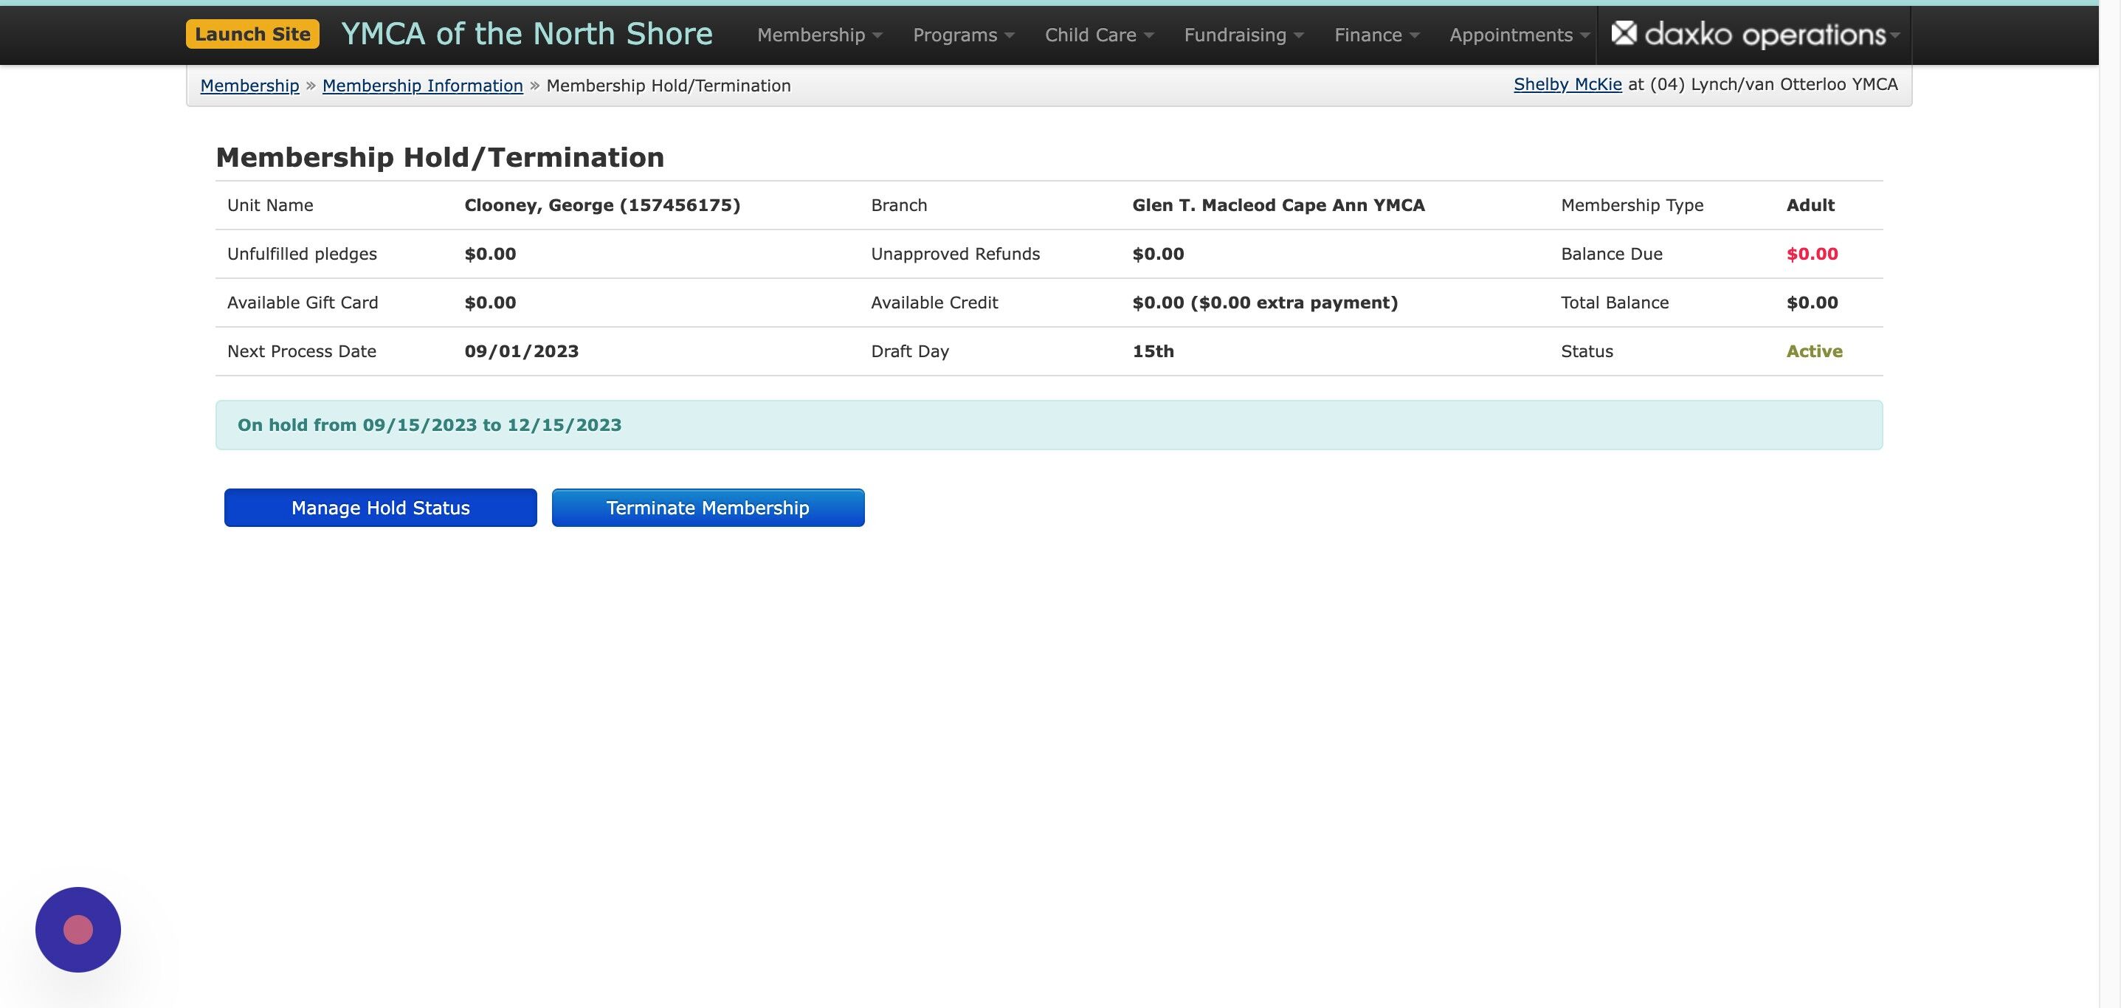Screen dimensions: 2121x1008
Task: Expand the Fundraising menu
Action: [x=1244, y=35]
